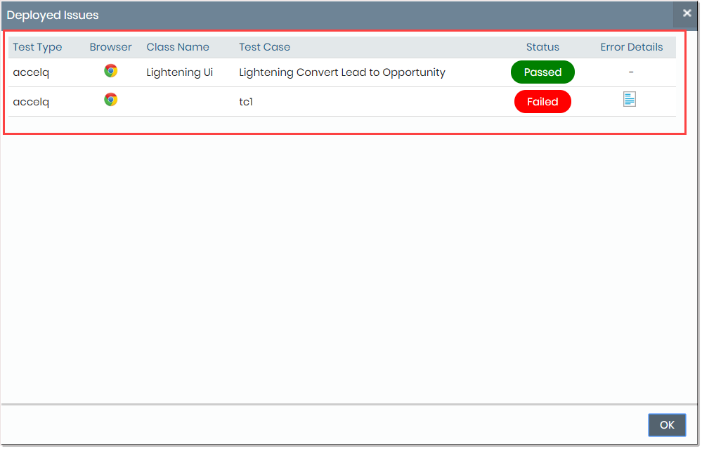Click the Test Case column header
This screenshot has height=449, width=702.
tap(264, 47)
